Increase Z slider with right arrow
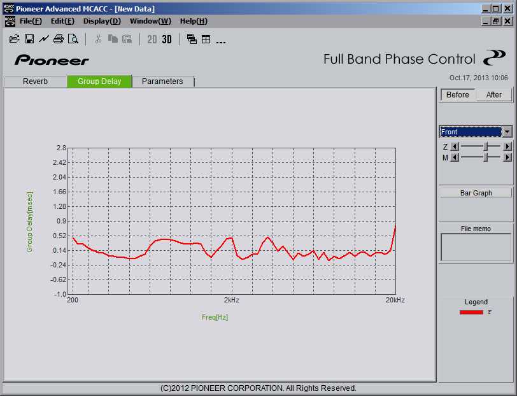 point(507,146)
